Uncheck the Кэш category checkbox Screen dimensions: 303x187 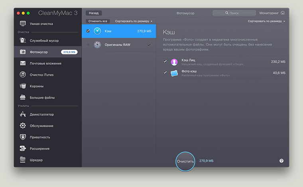(x=88, y=31)
